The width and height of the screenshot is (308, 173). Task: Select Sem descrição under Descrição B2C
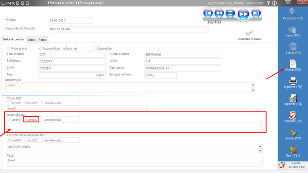pos(42,120)
